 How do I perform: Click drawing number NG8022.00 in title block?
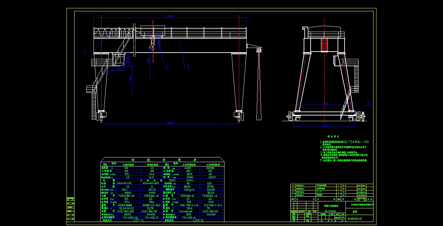[x=355, y=219]
